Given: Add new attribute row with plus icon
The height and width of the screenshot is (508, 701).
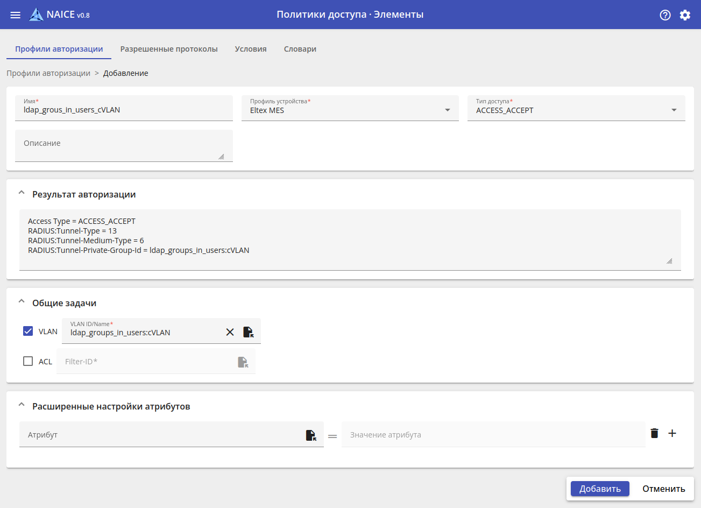Looking at the screenshot, I should 672,433.
